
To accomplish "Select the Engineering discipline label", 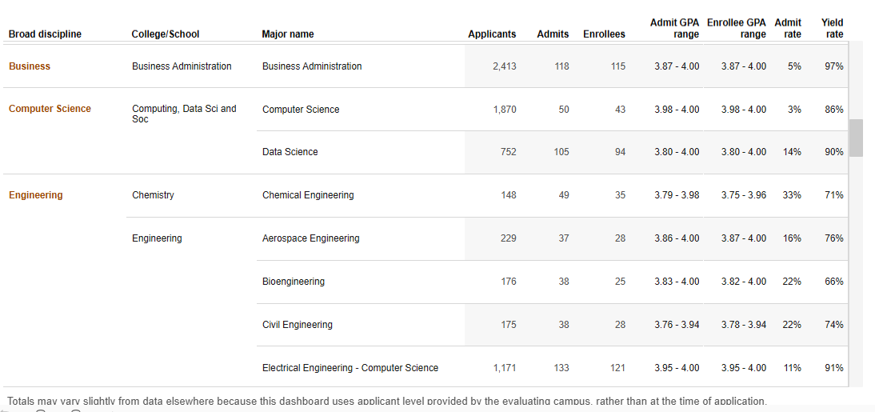I will click(x=36, y=195).
